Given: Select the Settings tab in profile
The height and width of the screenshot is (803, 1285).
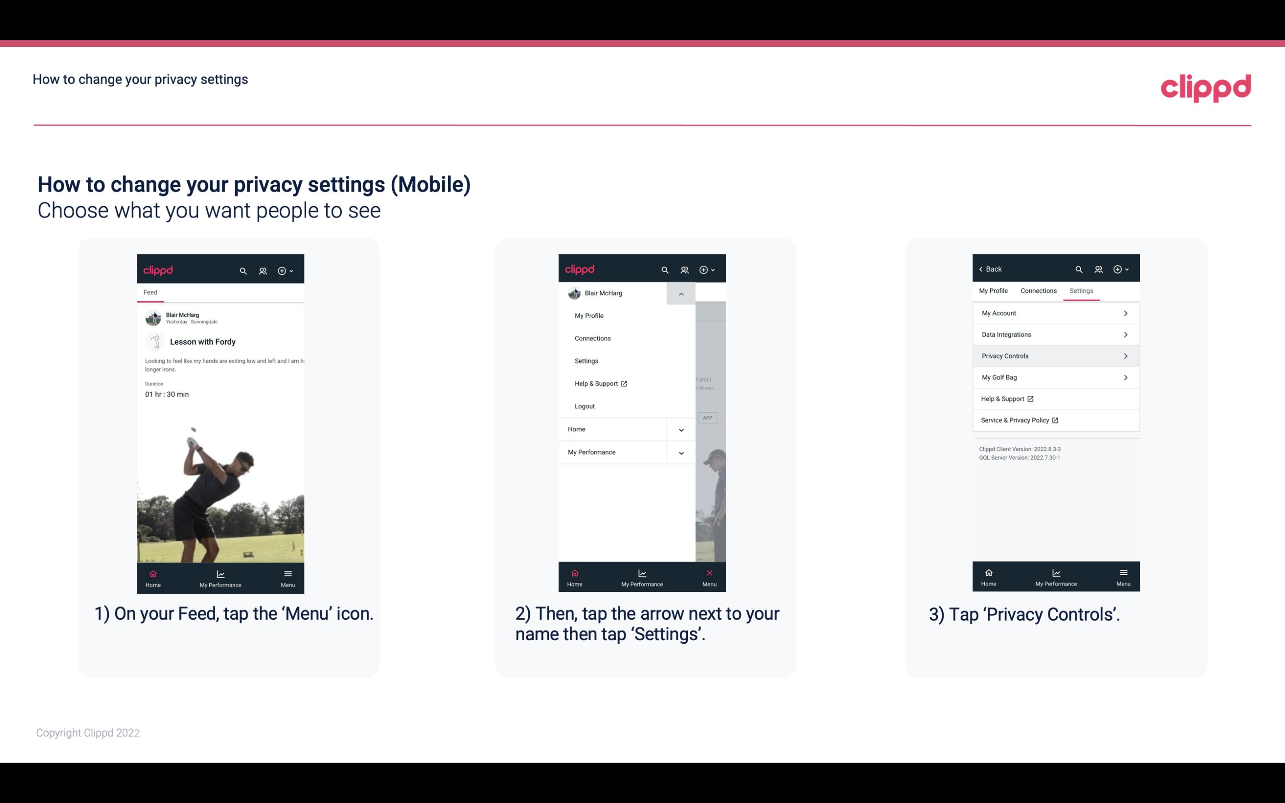Looking at the screenshot, I should tap(1082, 290).
